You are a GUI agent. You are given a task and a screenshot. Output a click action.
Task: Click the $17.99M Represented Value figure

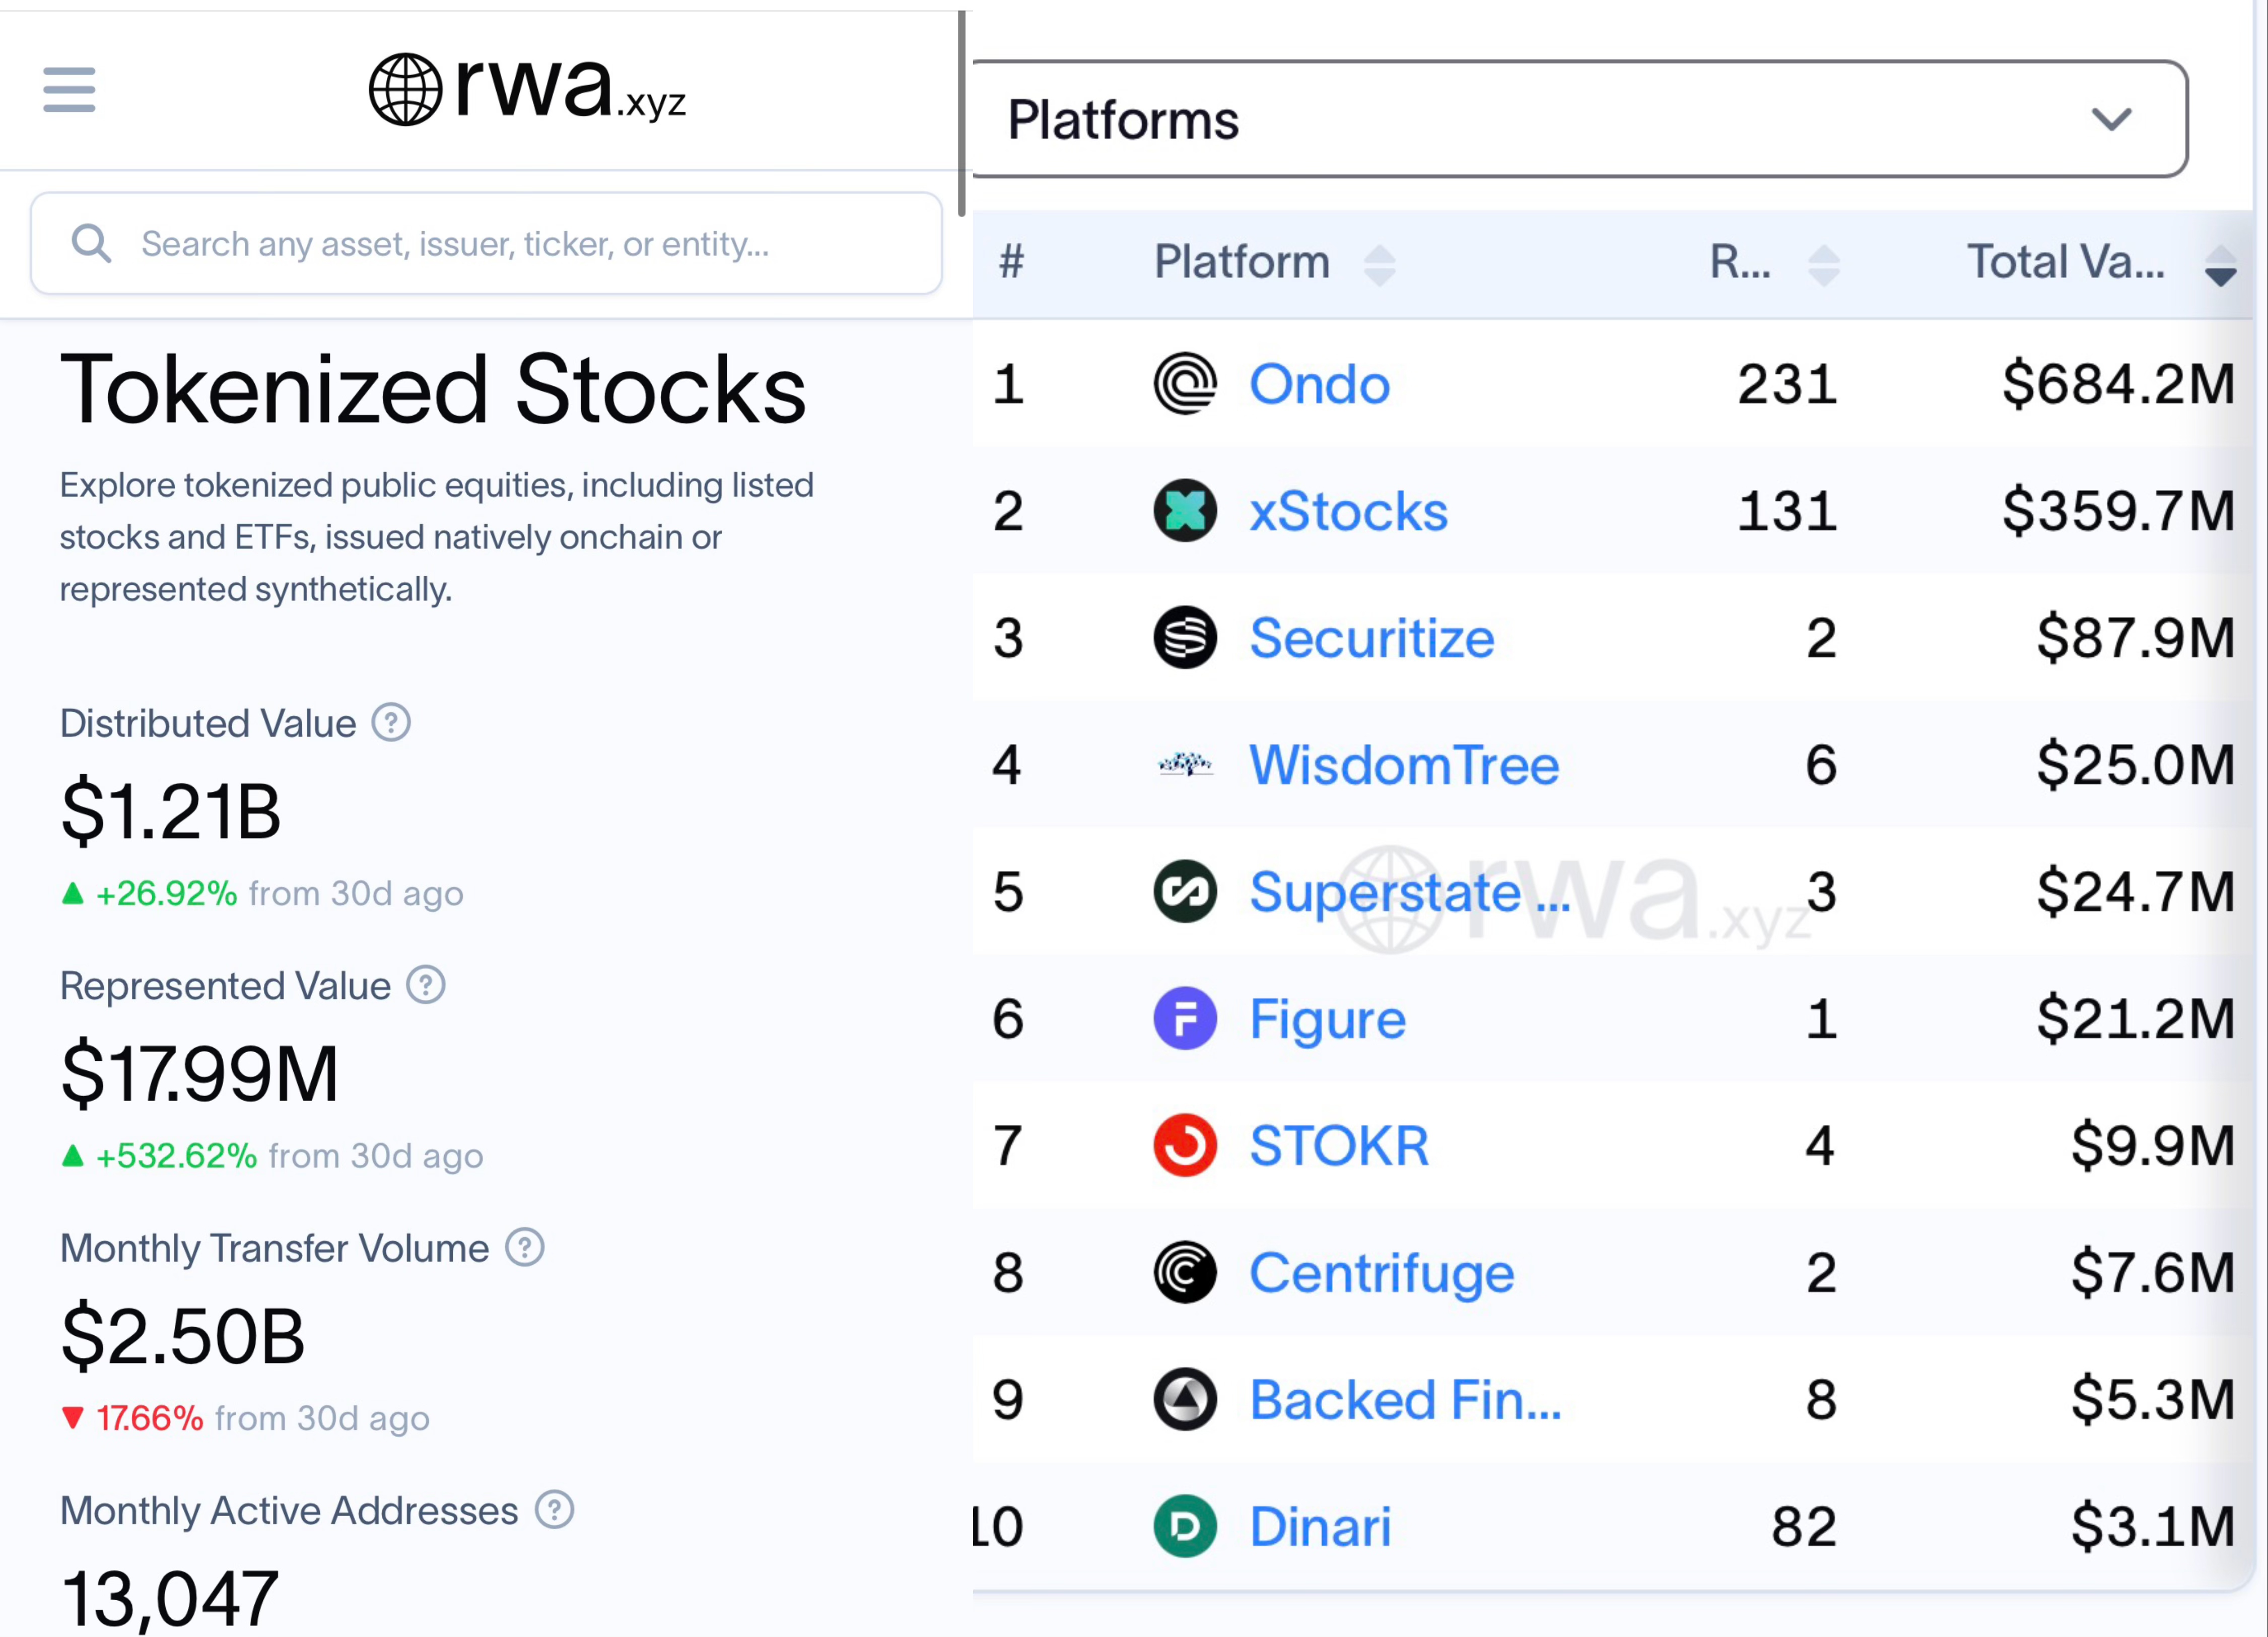[x=200, y=1073]
